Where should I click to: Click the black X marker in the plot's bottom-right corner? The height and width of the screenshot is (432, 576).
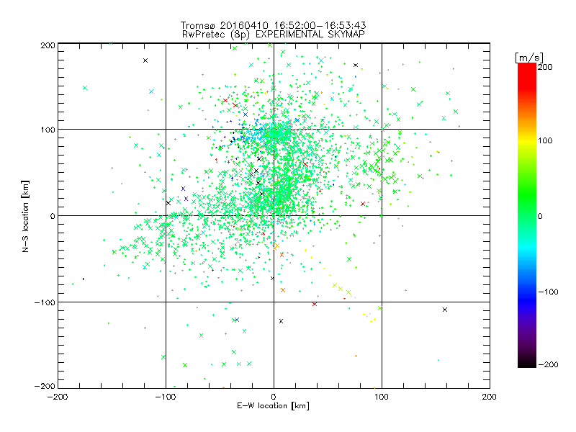pos(445,310)
